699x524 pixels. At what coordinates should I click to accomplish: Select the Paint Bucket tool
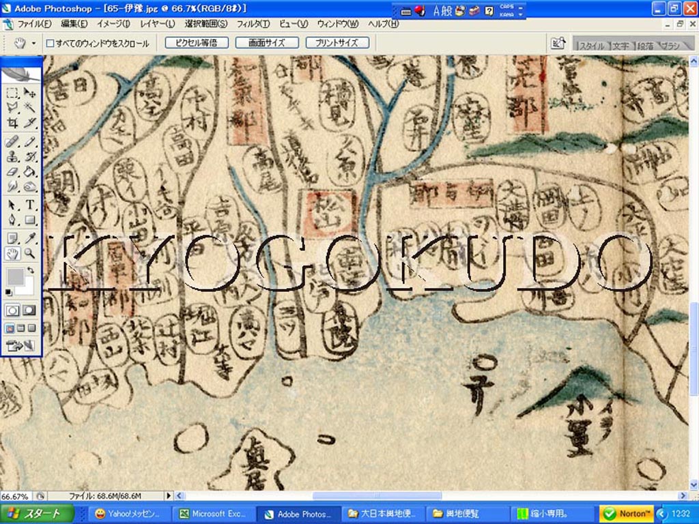(x=29, y=171)
